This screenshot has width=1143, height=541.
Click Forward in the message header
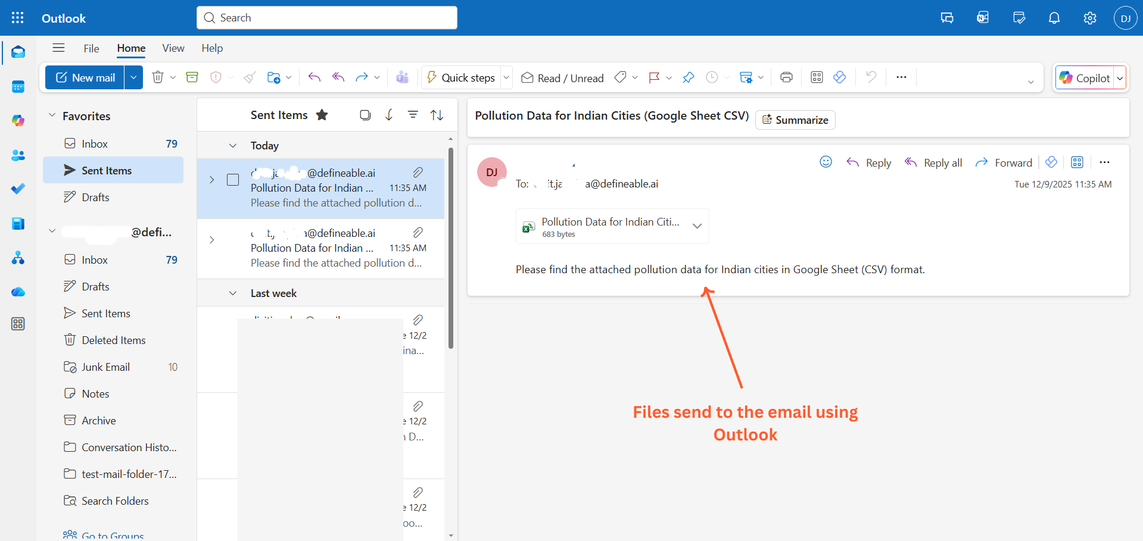pyautogui.click(x=1004, y=162)
